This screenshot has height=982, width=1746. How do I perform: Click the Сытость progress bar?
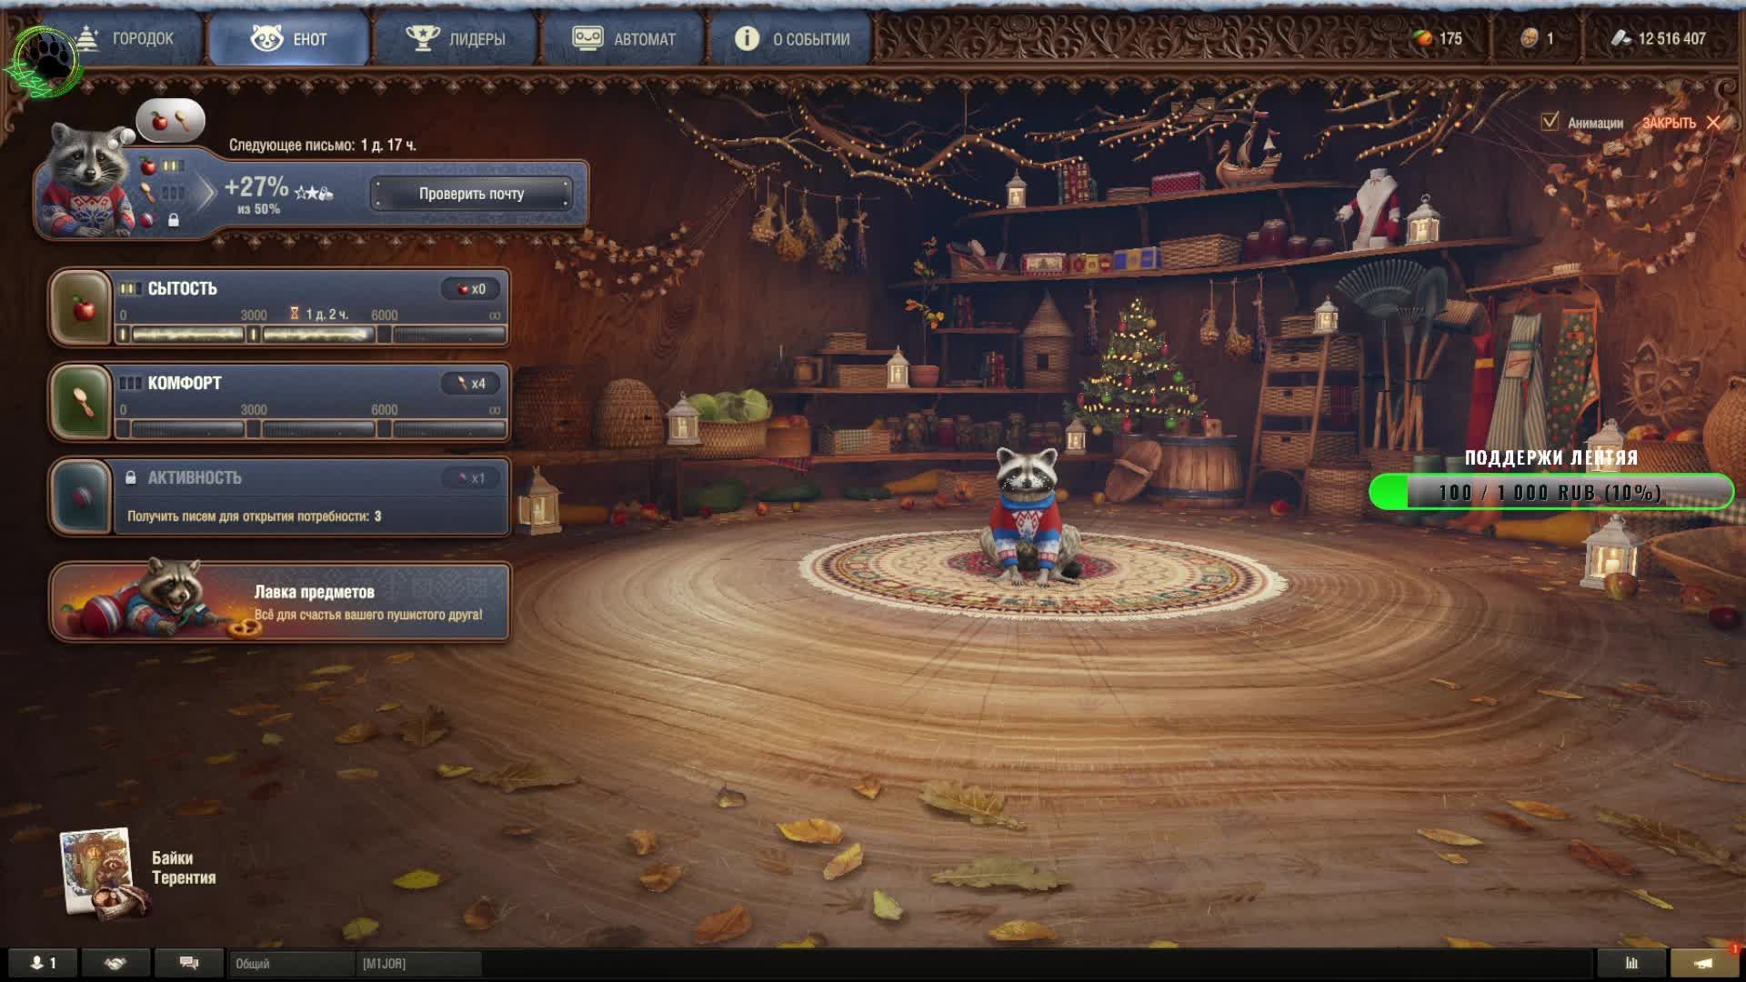click(x=312, y=335)
